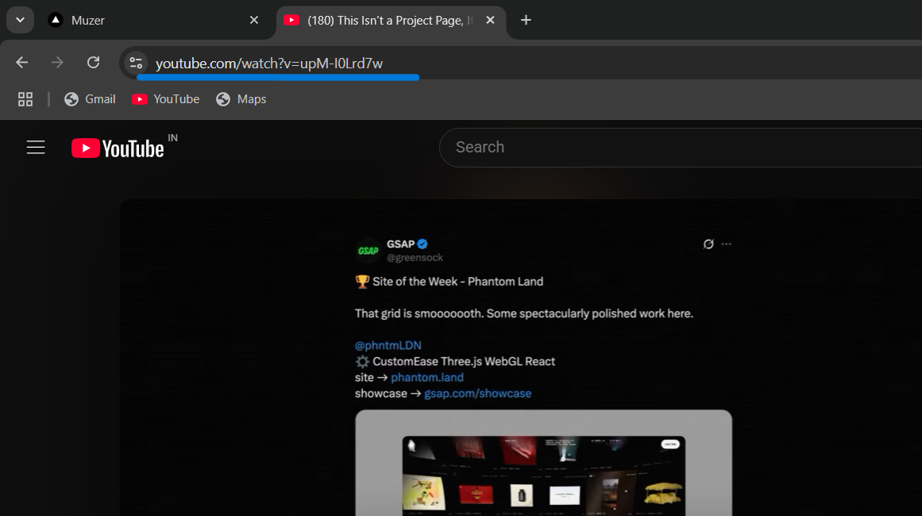Open a new browser tab

click(x=526, y=20)
